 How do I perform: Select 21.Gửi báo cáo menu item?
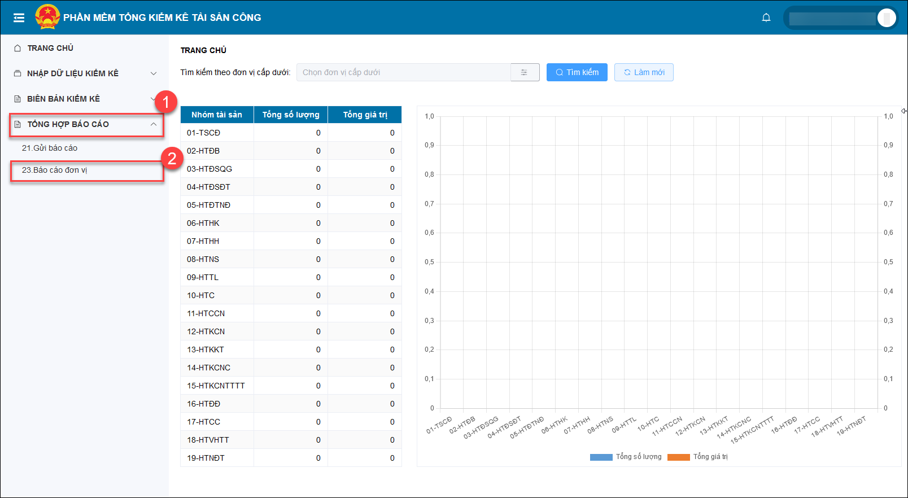[50, 148]
